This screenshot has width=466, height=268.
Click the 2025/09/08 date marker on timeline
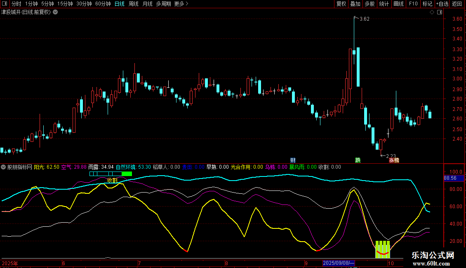pyautogui.click(x=339, y=263)
